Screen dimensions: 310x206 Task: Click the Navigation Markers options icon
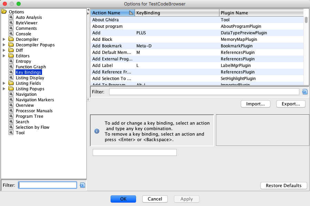(x=11, y=100)
